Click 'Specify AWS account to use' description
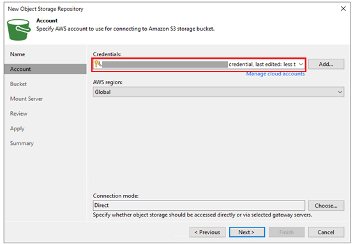This screenshot has height=244, width=353. (125, 29)
